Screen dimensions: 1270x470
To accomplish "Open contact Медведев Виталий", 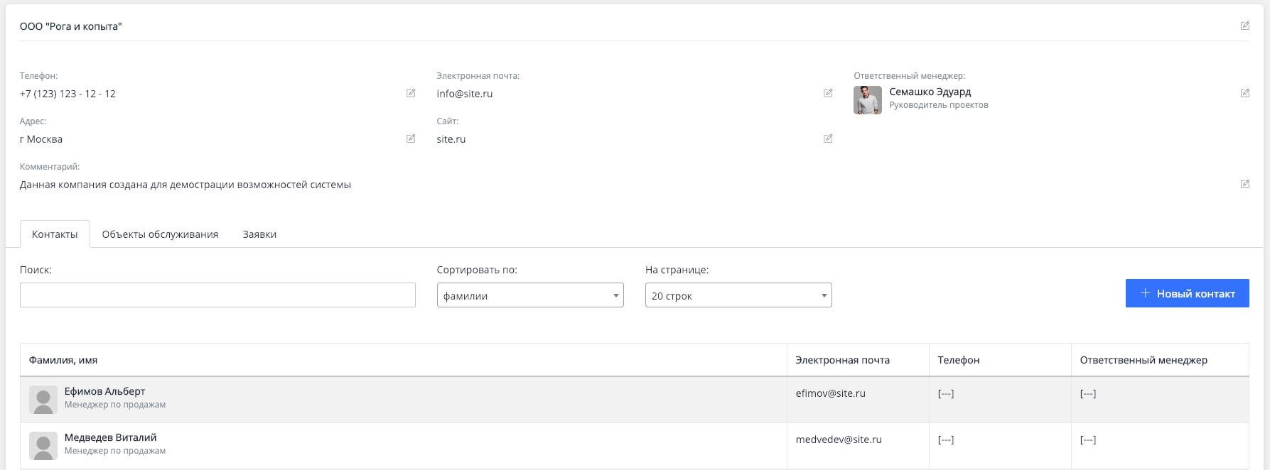I will (110, 437).
